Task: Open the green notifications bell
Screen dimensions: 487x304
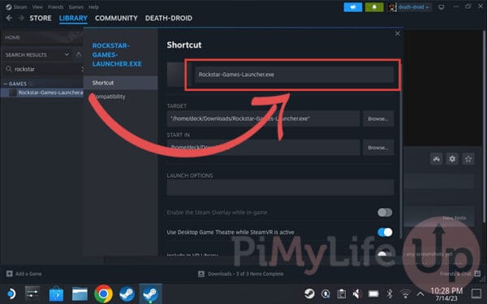Action: [374, 7]
